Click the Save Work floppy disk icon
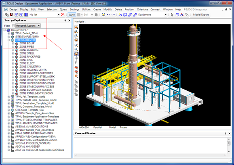Screen dimensions: 234x165 (x=12, y=15)
